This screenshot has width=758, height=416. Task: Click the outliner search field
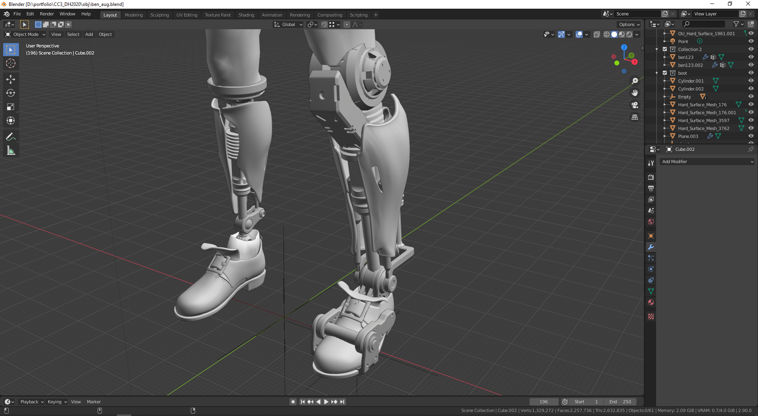point(703,24)
